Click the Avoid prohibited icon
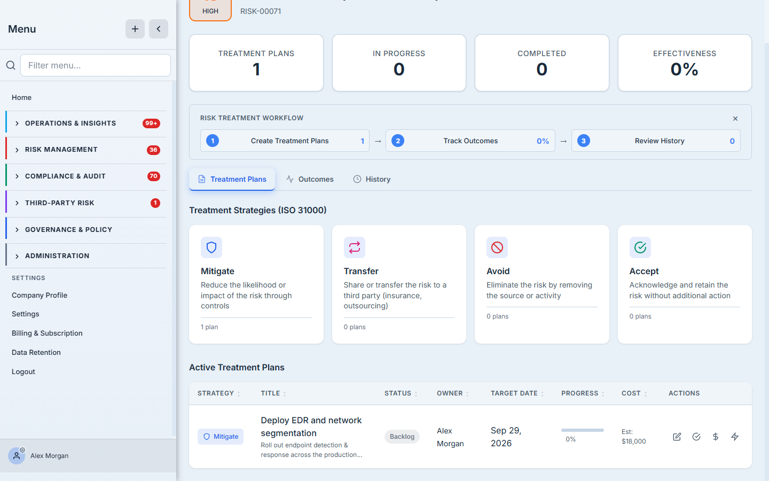This screenshot has width=769, height=481. tap(497, 247)
